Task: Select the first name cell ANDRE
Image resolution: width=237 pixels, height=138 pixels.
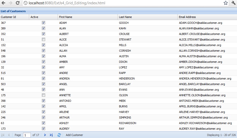Action: pos(63,73)
